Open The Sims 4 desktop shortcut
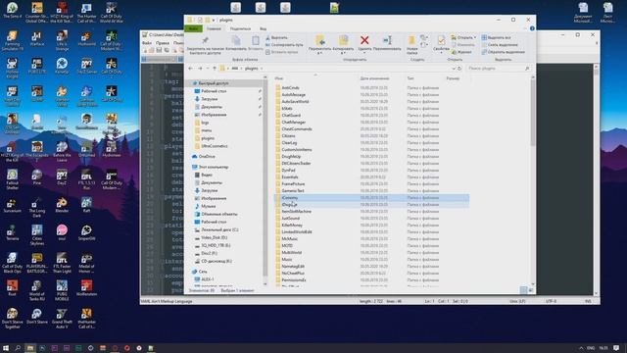627x353 pixels. pos(12,11)
